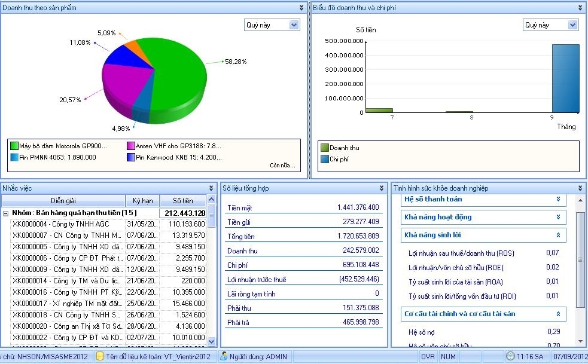This screenshot has width=588, height=364.
Task: Click the clock icon in status bar
Action: 510,356
